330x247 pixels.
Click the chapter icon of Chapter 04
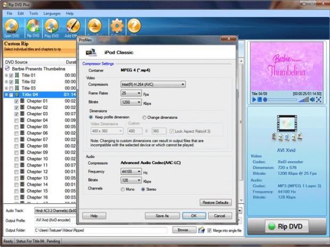pyautogui.click(x=22, y=120)
